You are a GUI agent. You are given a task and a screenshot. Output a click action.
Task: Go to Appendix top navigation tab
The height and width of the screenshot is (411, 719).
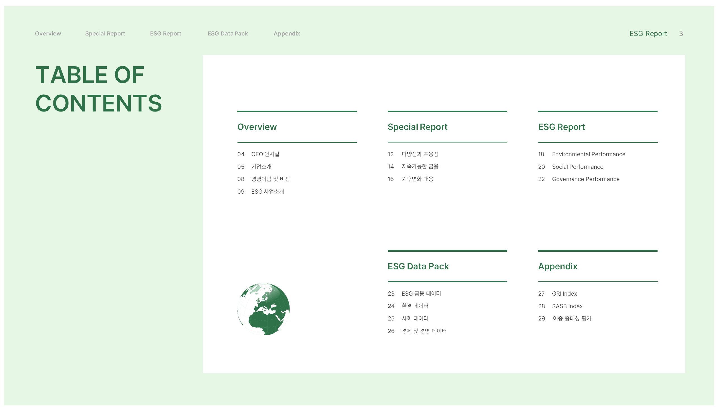[287, 34]
